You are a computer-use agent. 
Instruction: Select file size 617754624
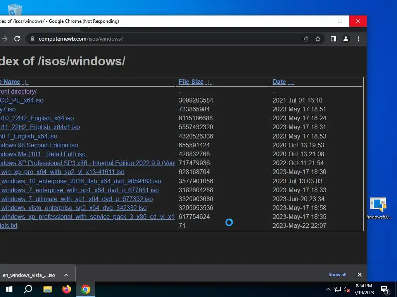194,217
